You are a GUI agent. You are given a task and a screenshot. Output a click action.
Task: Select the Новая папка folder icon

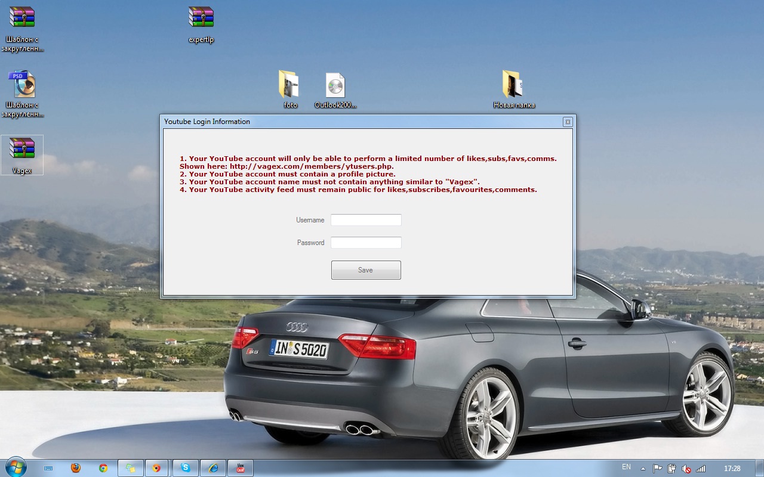coord(514,90)
